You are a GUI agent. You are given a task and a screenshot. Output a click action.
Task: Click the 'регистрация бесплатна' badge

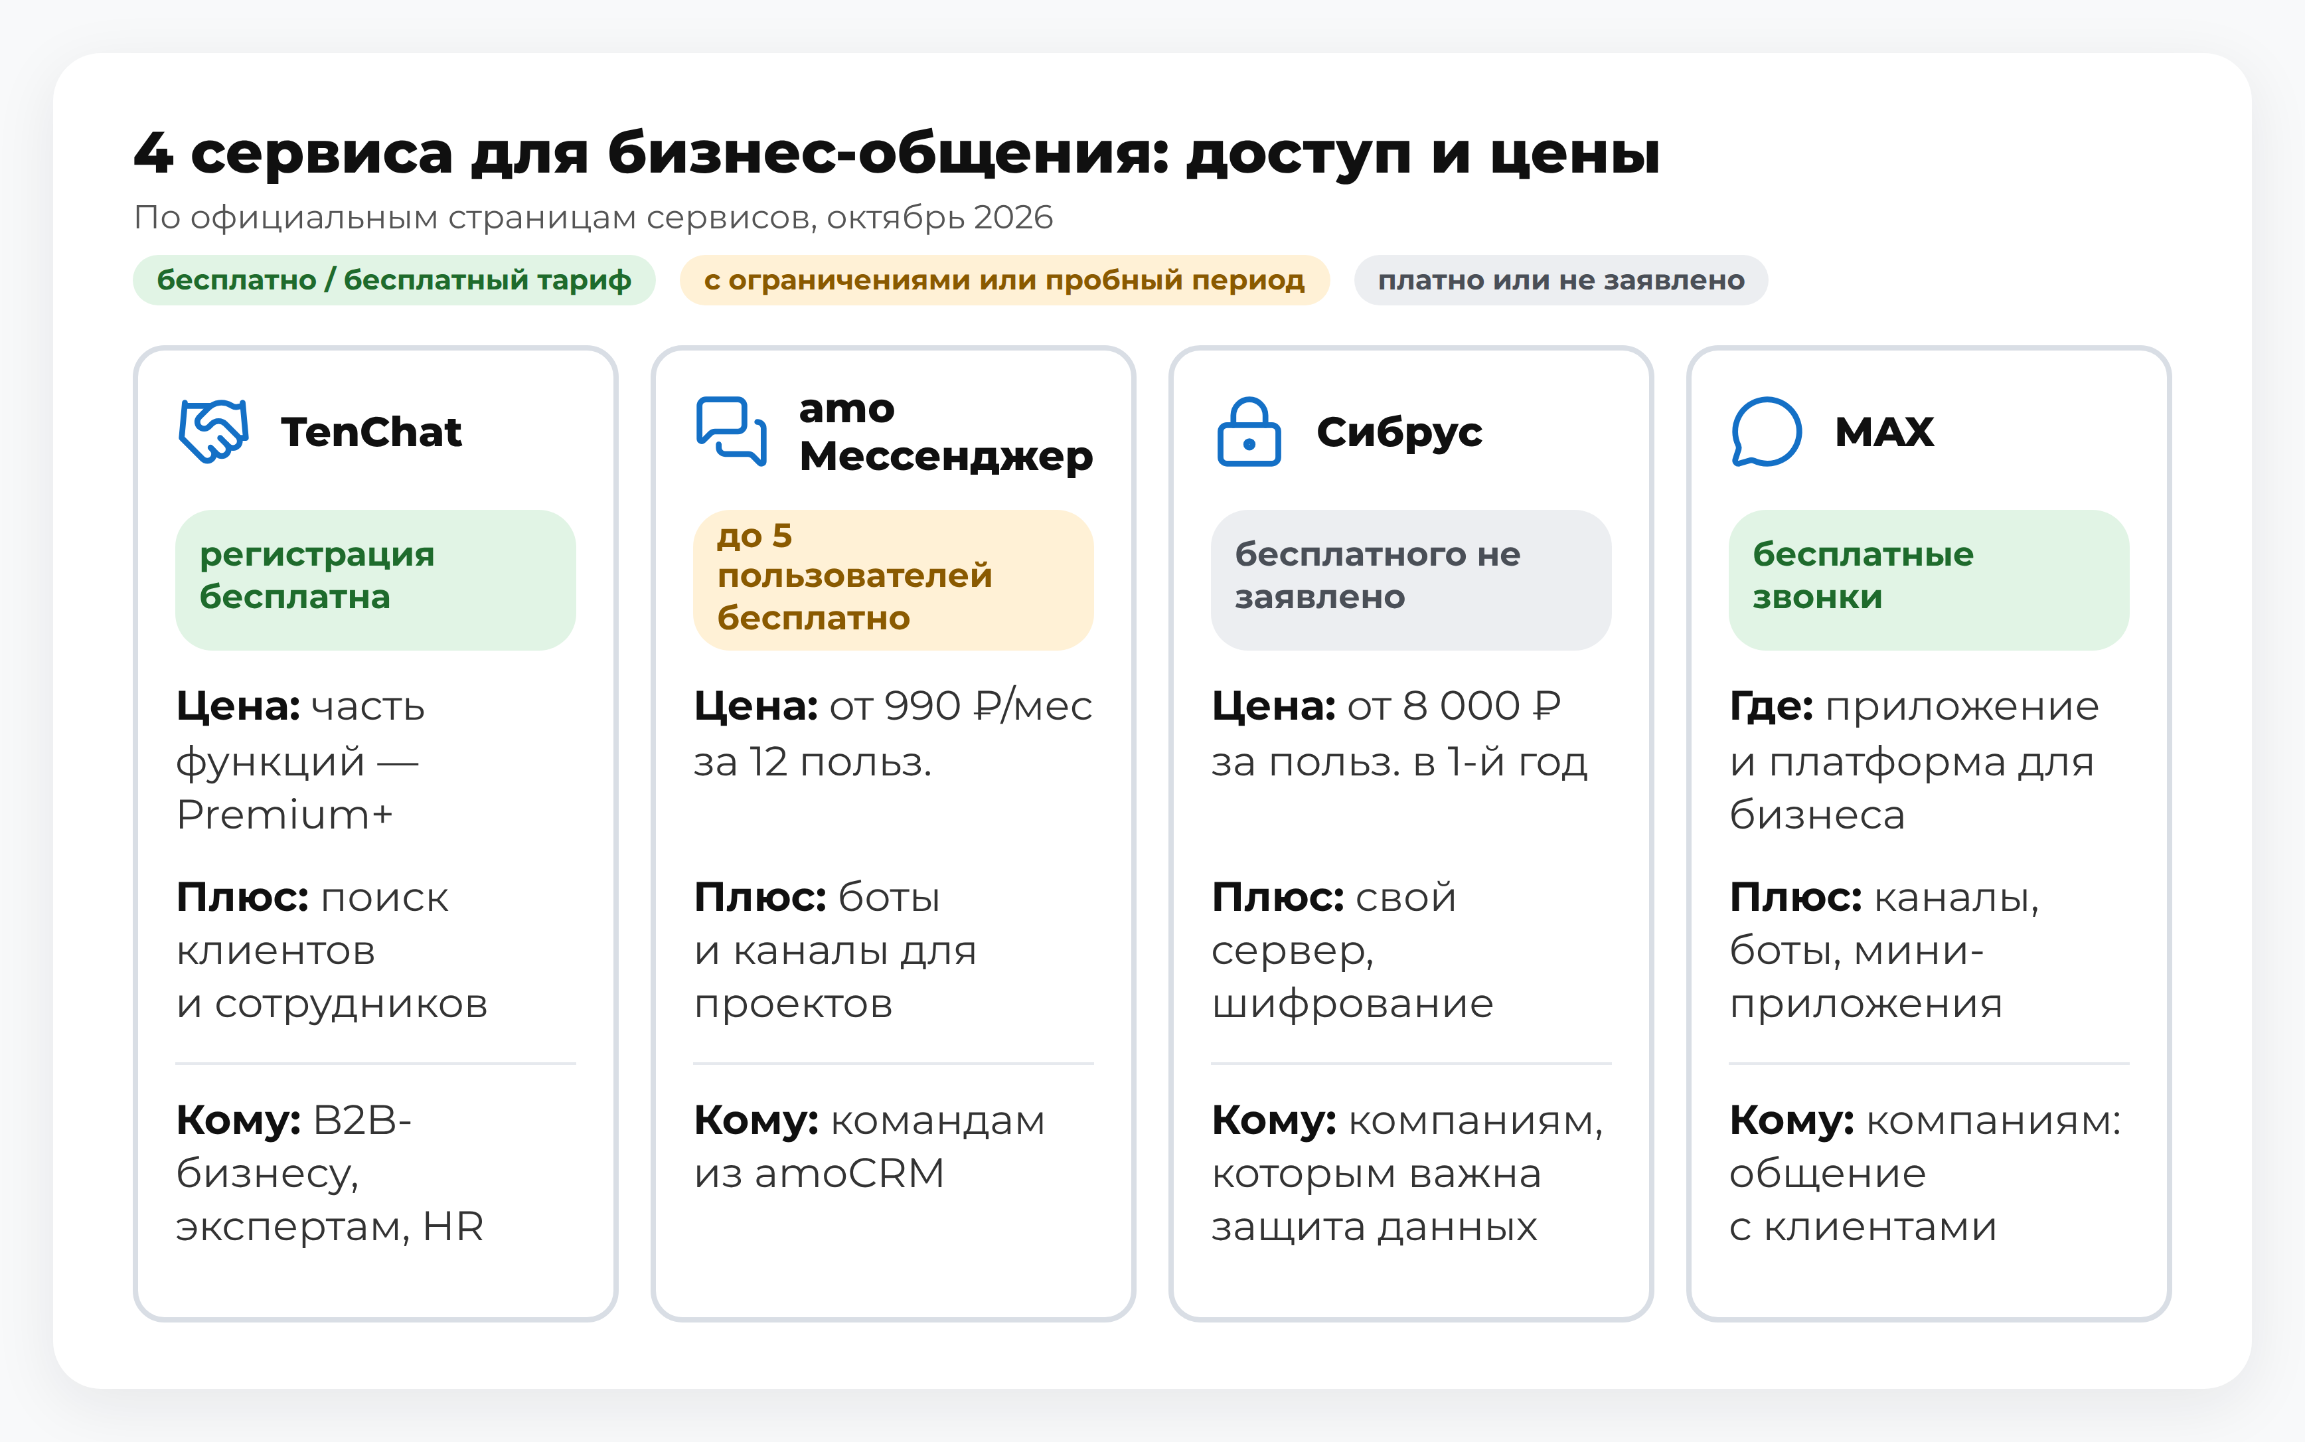tap(376, 580)
